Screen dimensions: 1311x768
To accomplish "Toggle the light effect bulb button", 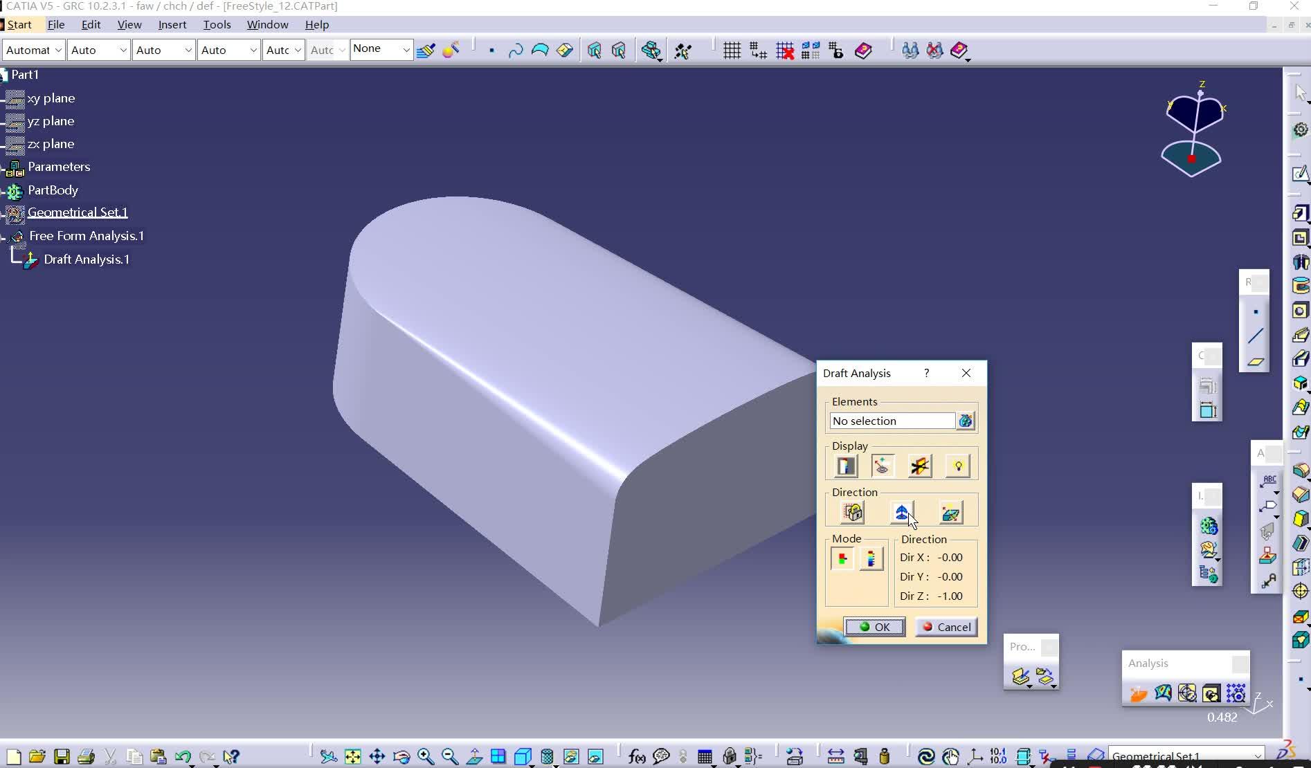I will point(958,466).
